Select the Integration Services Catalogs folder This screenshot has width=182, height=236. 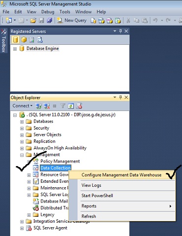point(61,221)
